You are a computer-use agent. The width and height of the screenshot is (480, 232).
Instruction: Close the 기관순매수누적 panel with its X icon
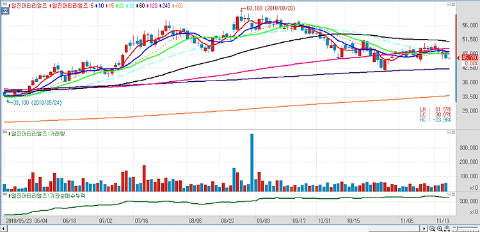(x=453, y=194)
